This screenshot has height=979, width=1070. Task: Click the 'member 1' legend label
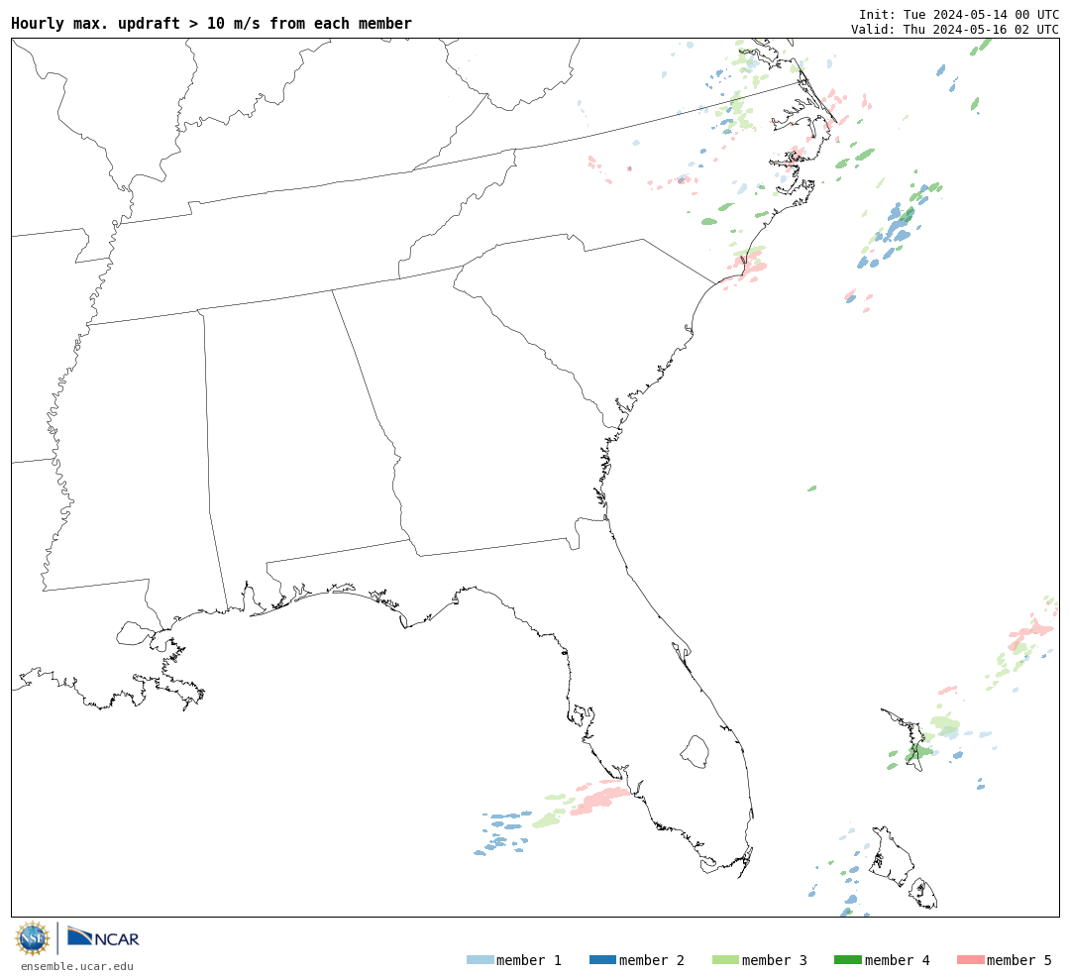click(529, 960)
